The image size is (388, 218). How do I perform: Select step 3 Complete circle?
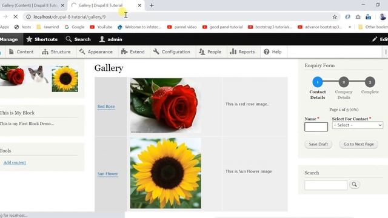370,82
